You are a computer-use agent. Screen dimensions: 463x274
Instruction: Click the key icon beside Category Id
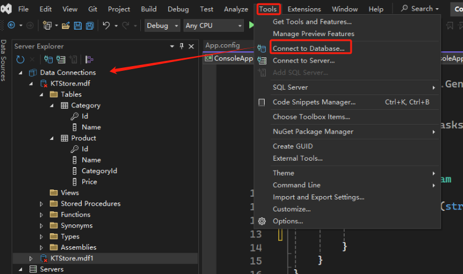click(75, 116)
